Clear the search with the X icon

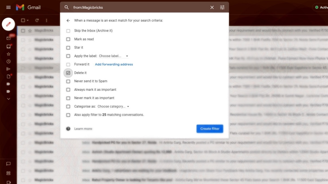pyautogui.click(x=212, y=7)
